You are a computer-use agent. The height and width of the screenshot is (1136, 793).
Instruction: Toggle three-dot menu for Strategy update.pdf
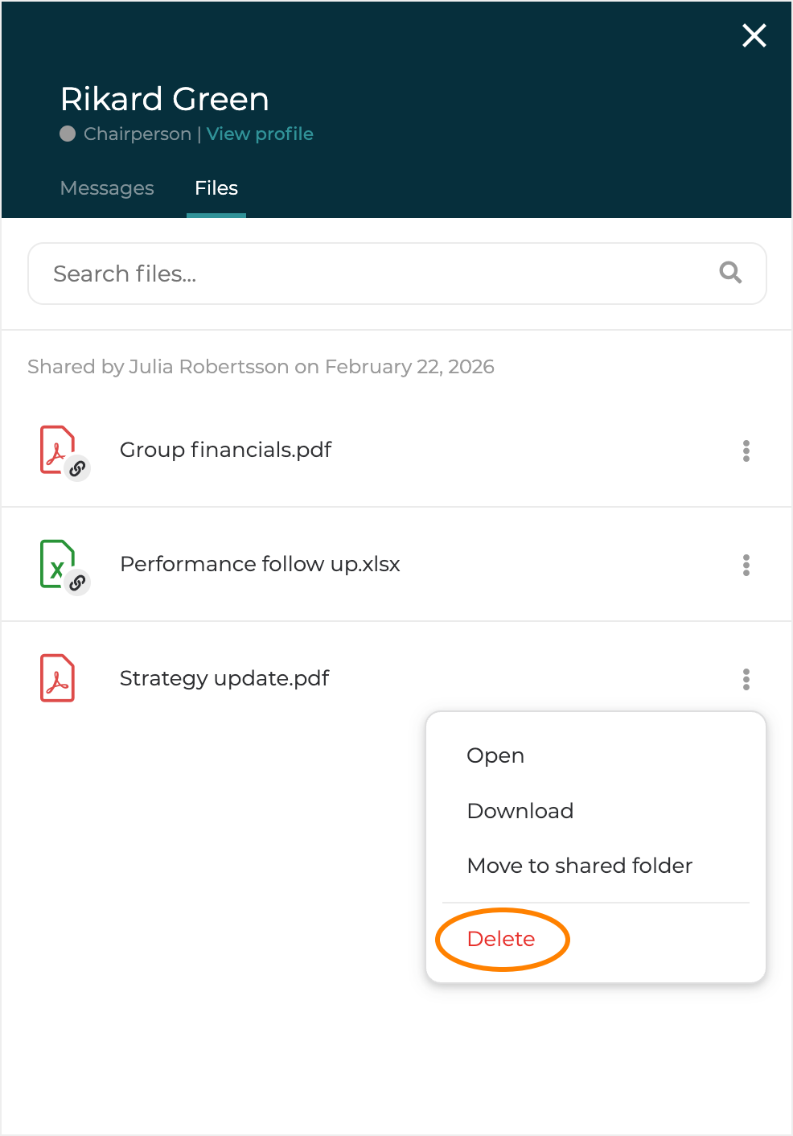point(746,679)
